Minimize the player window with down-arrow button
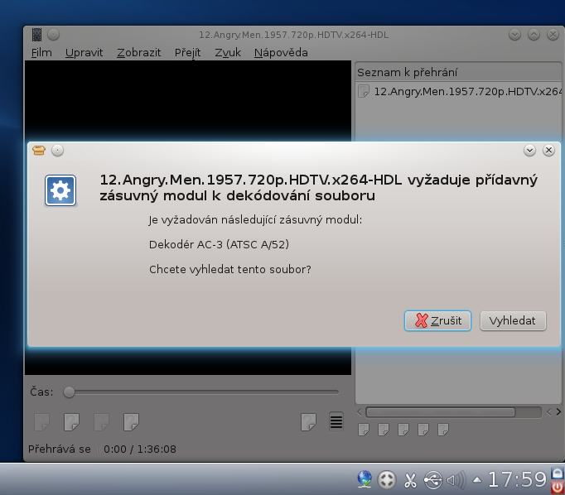565x495 pixels. pyautogui.click(x=514, y=35)
